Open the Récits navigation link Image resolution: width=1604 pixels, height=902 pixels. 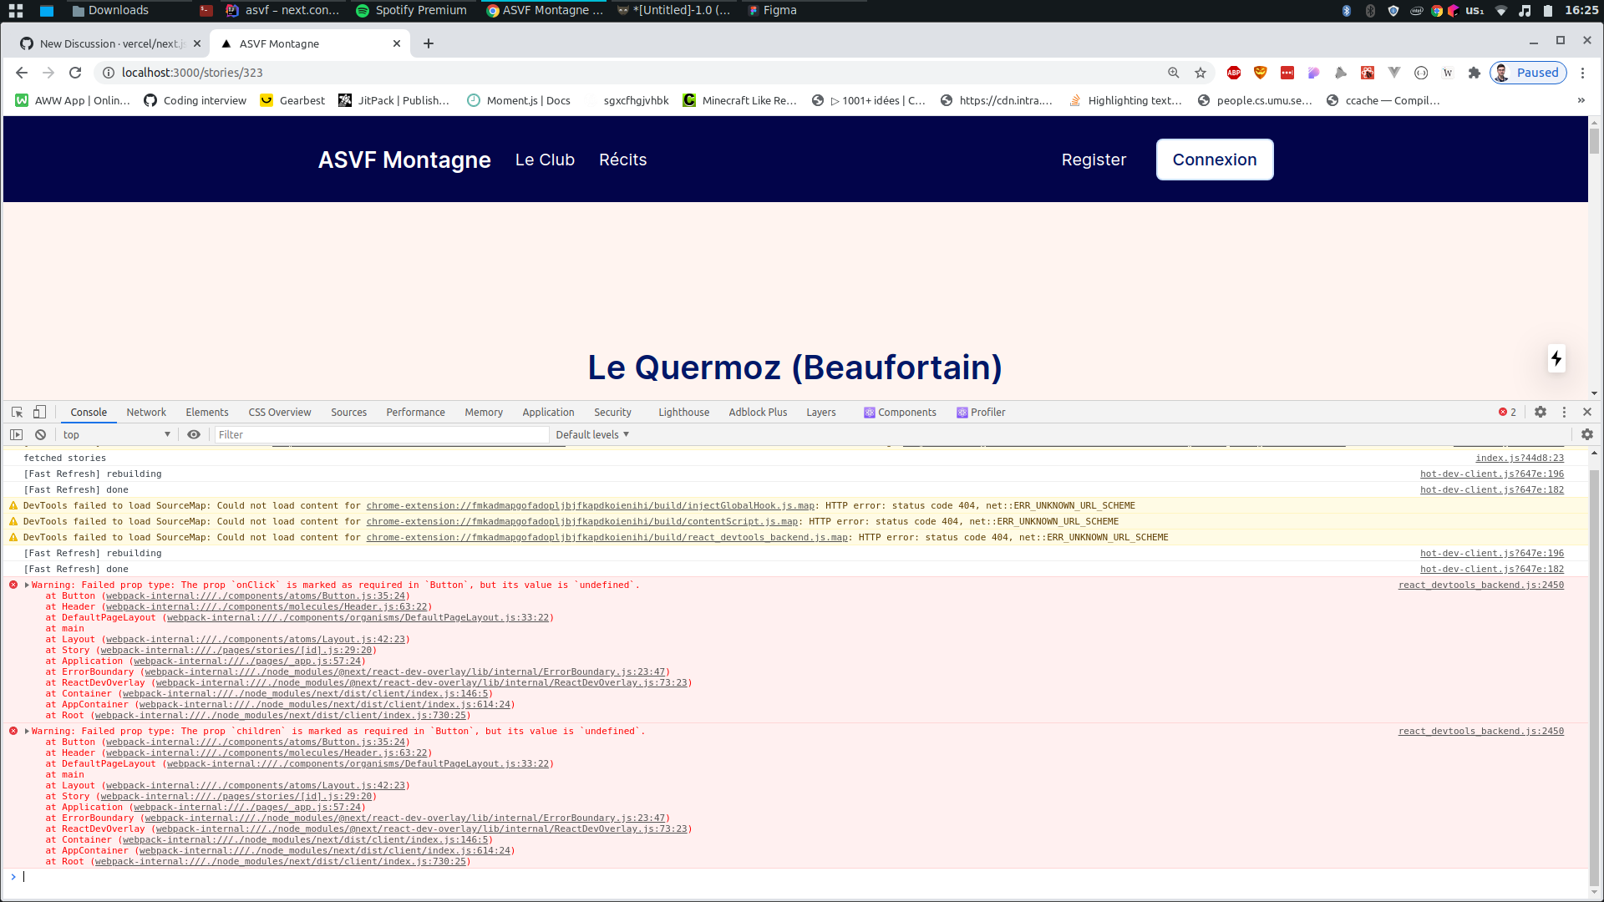[622, 160]
